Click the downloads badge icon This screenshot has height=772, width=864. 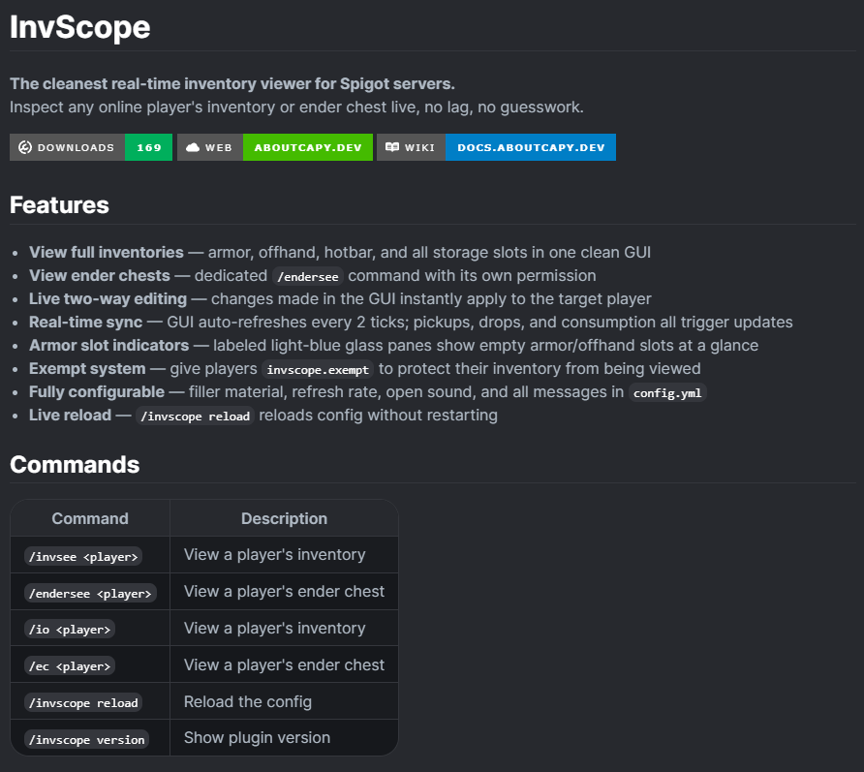25,147
